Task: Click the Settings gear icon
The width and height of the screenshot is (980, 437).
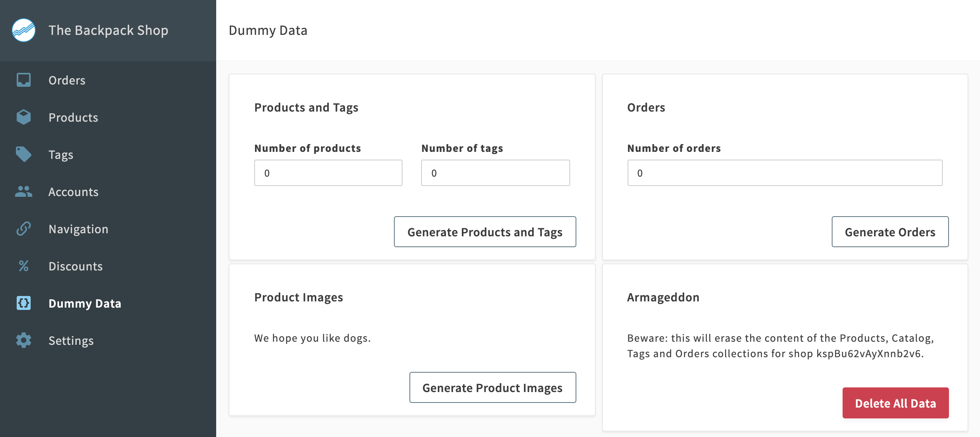Action: pyautogui.click(x=24, y=340)
